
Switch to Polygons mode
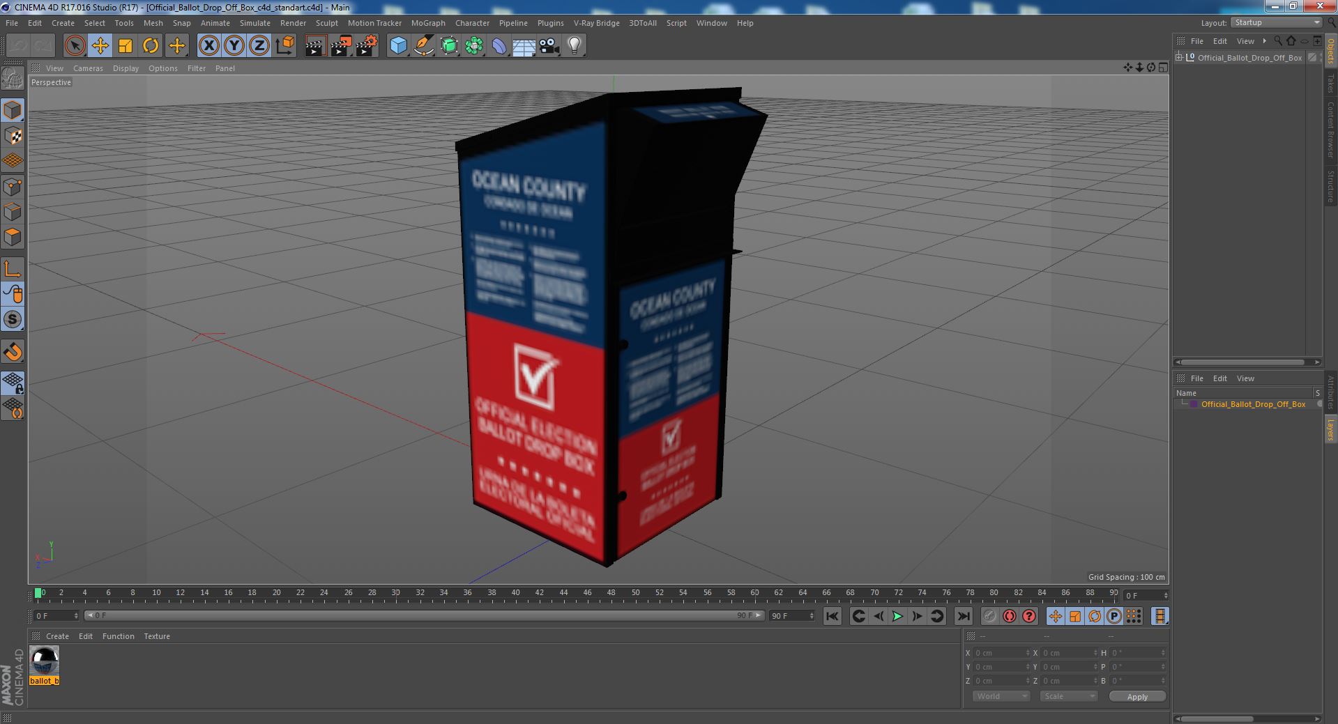(13, 237)
